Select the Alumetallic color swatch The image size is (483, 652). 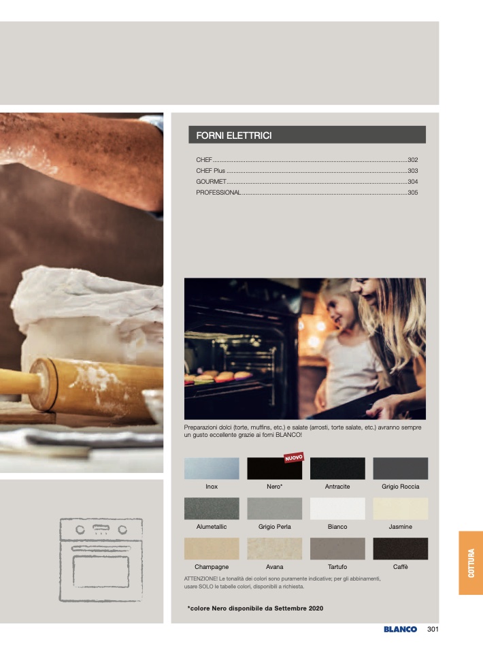point(212,508)
